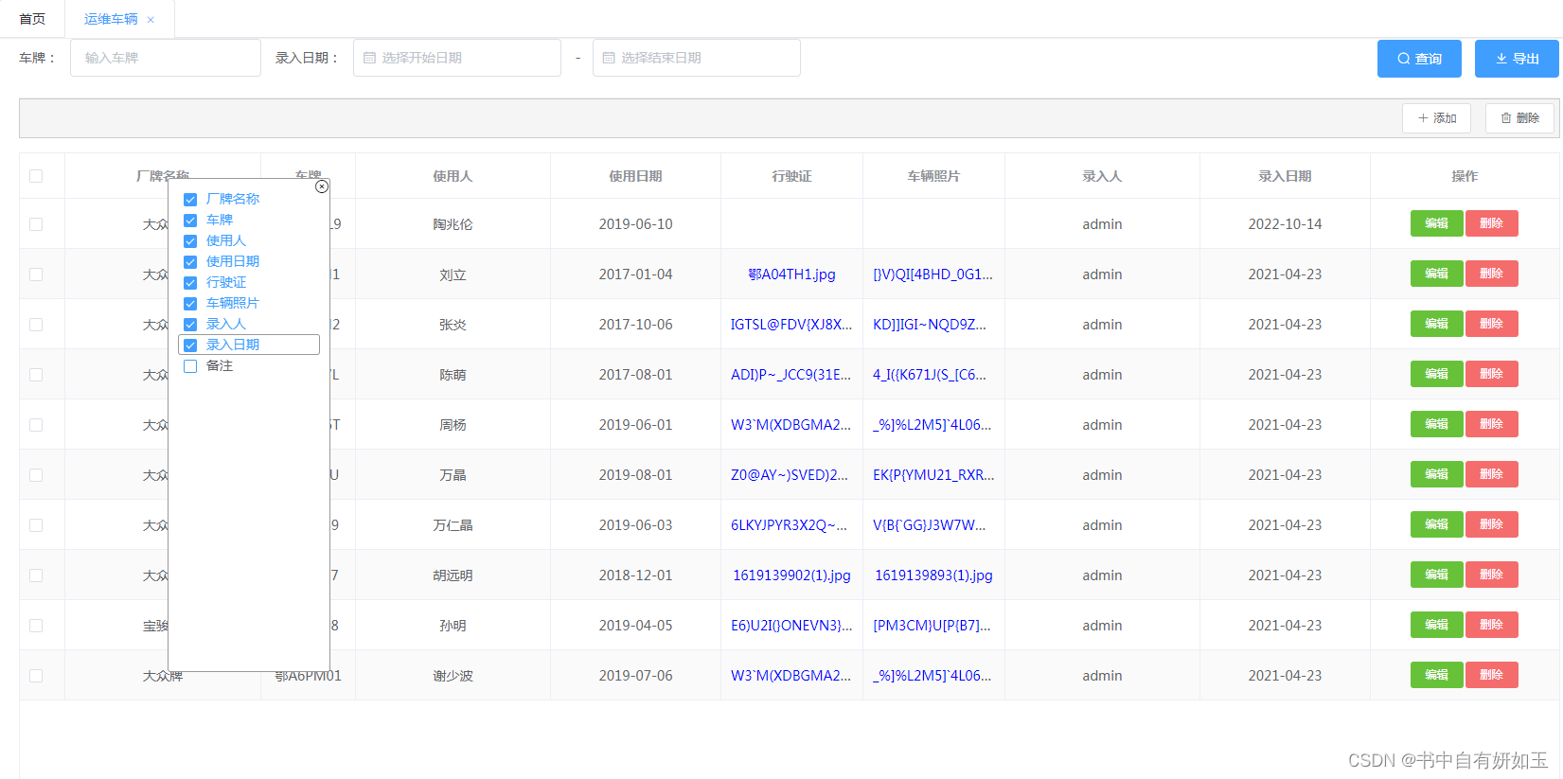Open the 选择结束日期 date picker

click(697, 58)
